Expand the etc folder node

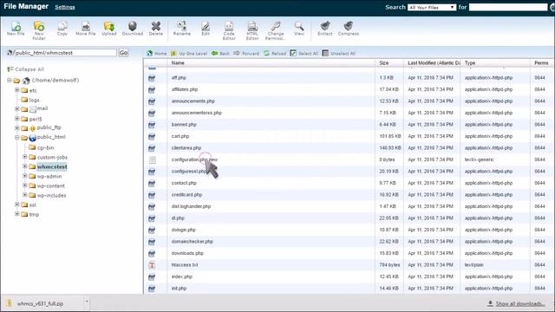pos(17,90)
